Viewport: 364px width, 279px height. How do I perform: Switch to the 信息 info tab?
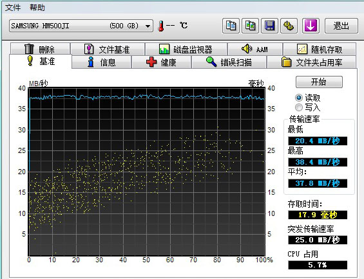102,62
